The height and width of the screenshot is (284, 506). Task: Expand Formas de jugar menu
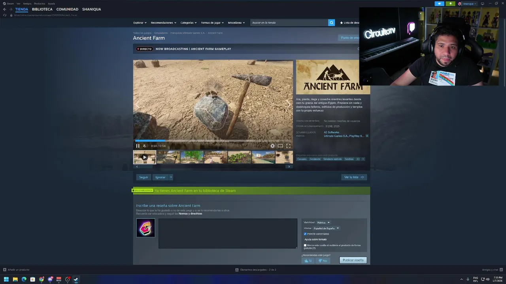(x=212, y=23)
